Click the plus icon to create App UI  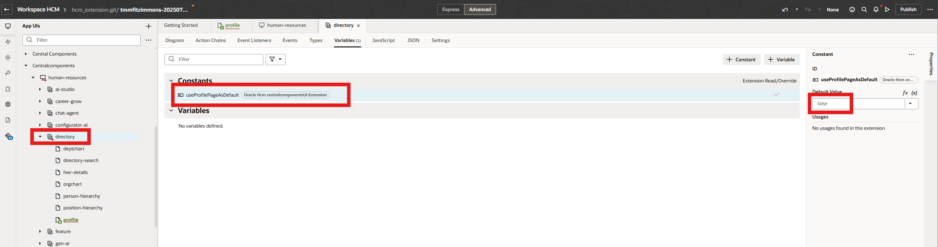(149, 26)
